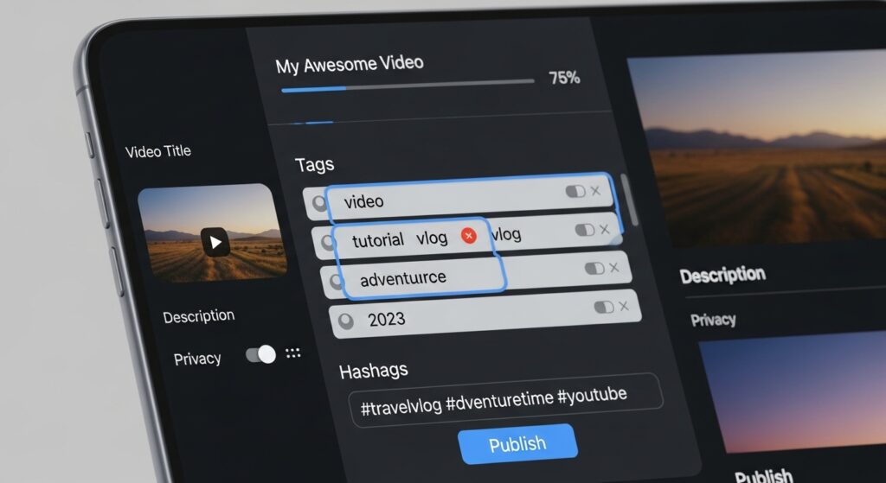Click the scrollbar beside the Tags list
Screen dimensions: 886x483
click(x=634, y=200)
